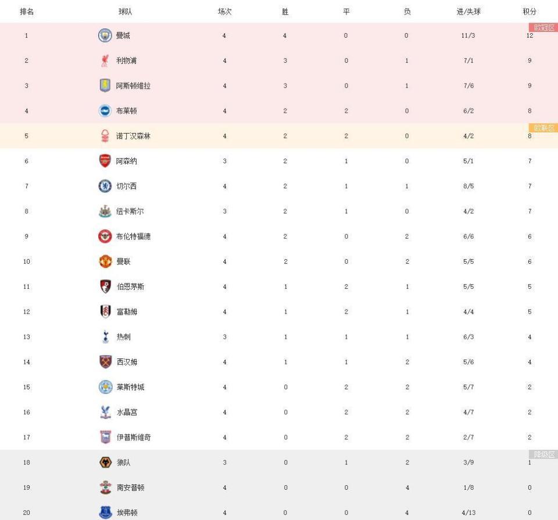Click the gray 降级区 relegation tag
The width and height of the screenshot is (558, 520).
tap(543, 454)
